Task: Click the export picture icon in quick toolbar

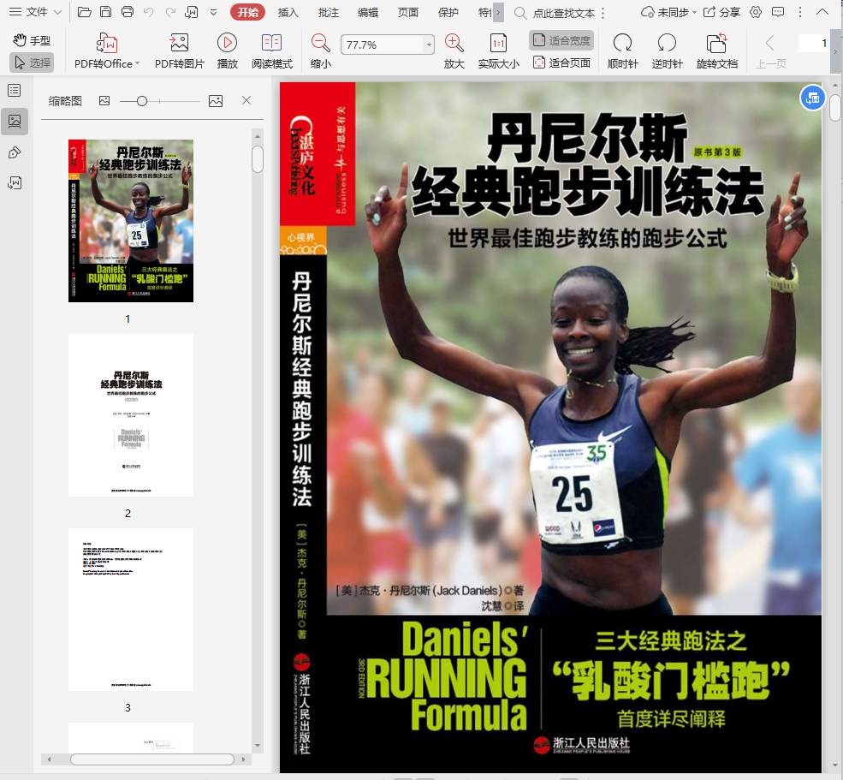Action: click(192, 12)
